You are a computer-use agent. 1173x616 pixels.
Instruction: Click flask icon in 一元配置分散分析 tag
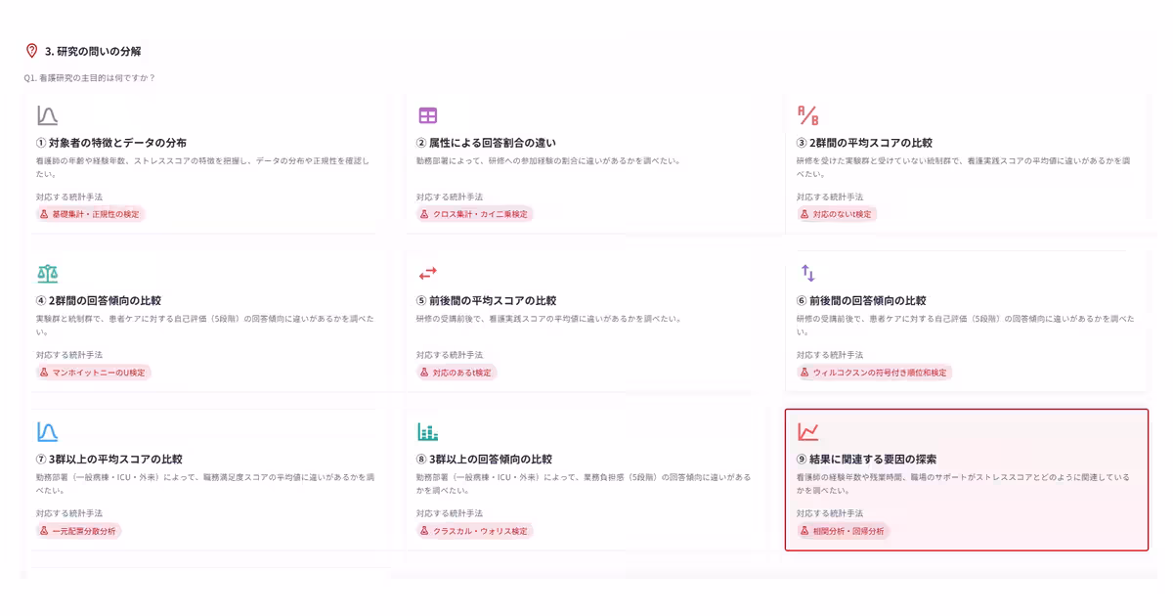pyautogui.click(x=44, y=531)
